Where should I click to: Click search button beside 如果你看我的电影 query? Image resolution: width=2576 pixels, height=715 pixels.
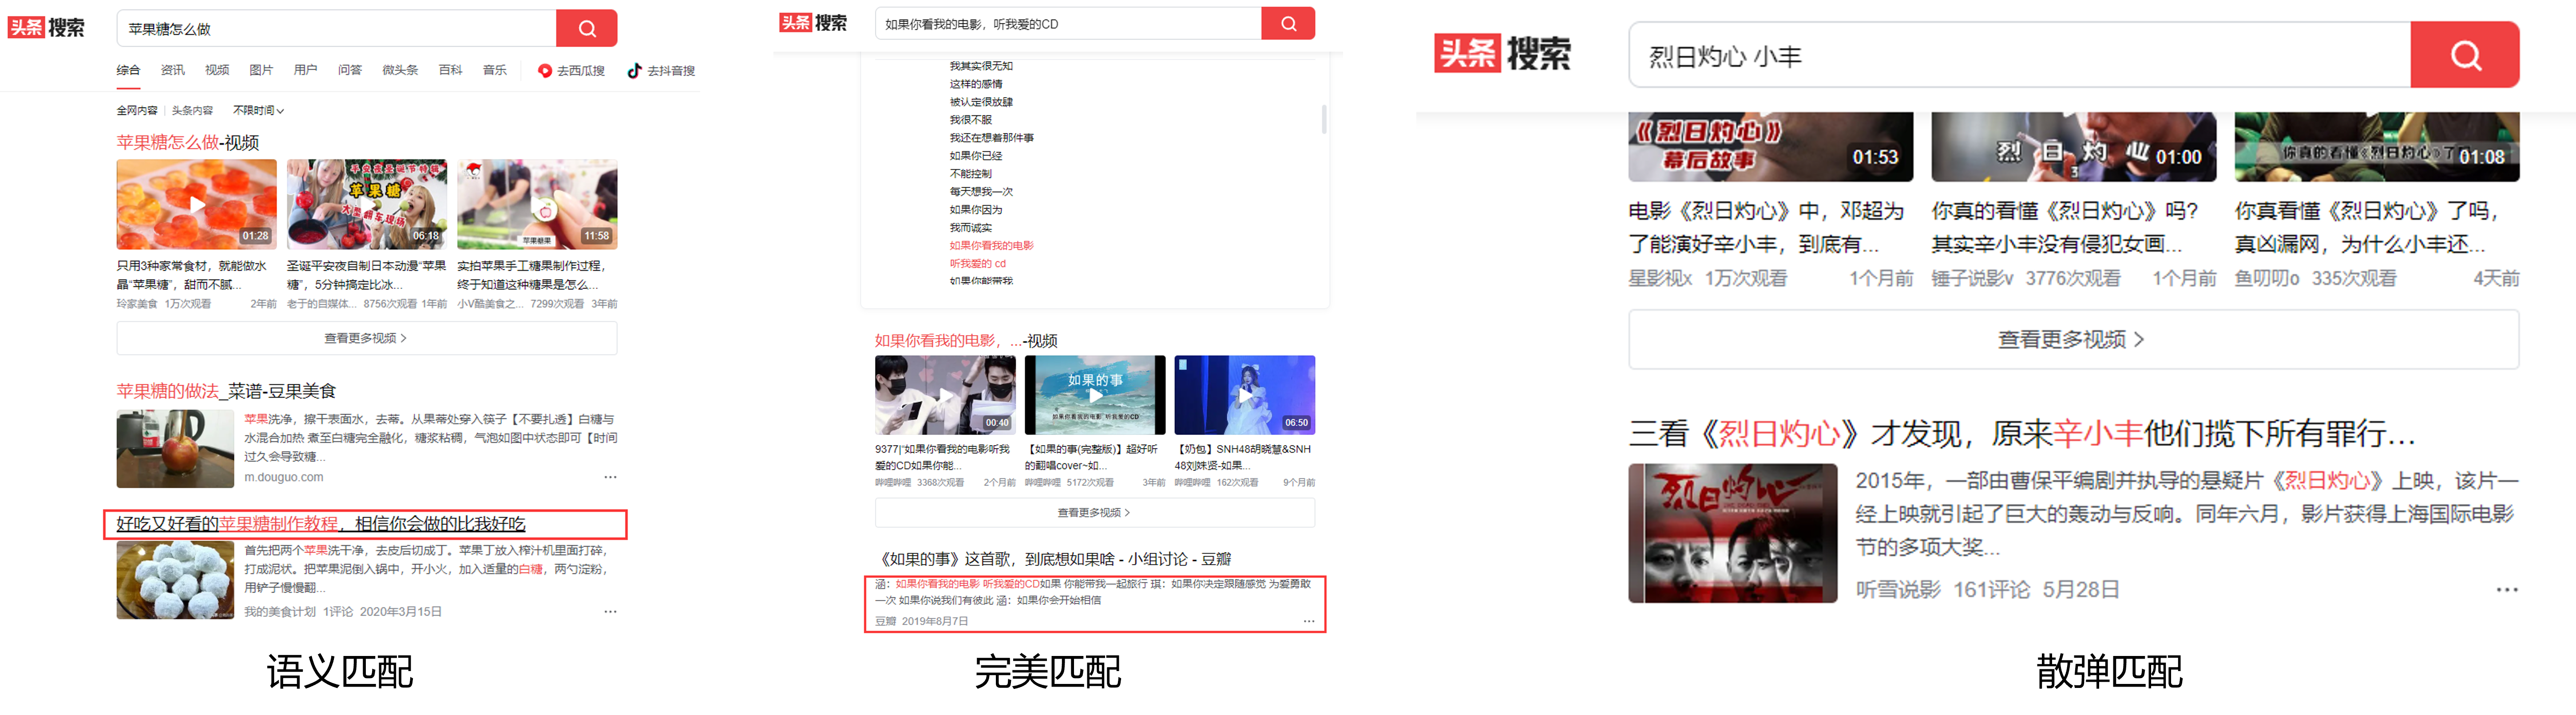pyautogui.click(x=1288, y=24)
